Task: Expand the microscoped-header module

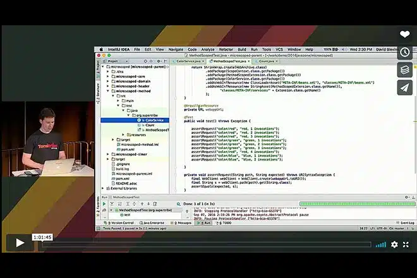Action: 108,86
